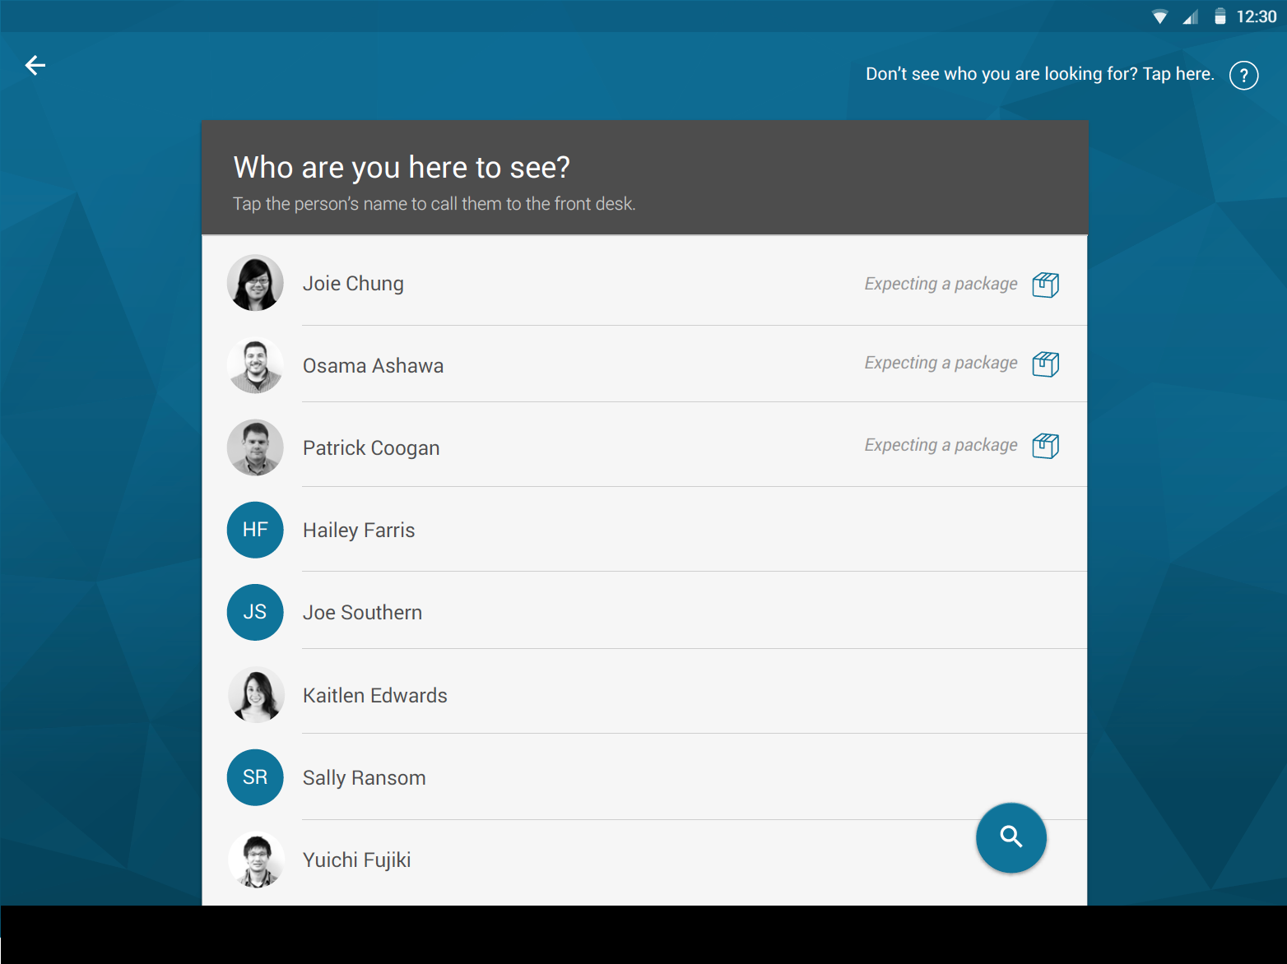Select the name Hailey Farris
Image resolution: width=1287 pixels, height=964 pixels.
(x=359, y=531)
